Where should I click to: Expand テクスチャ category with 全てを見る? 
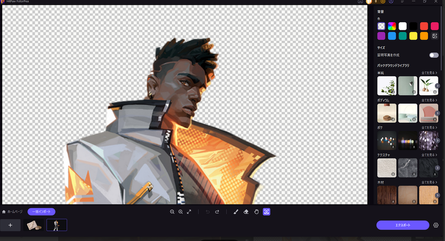pos(429,155)
